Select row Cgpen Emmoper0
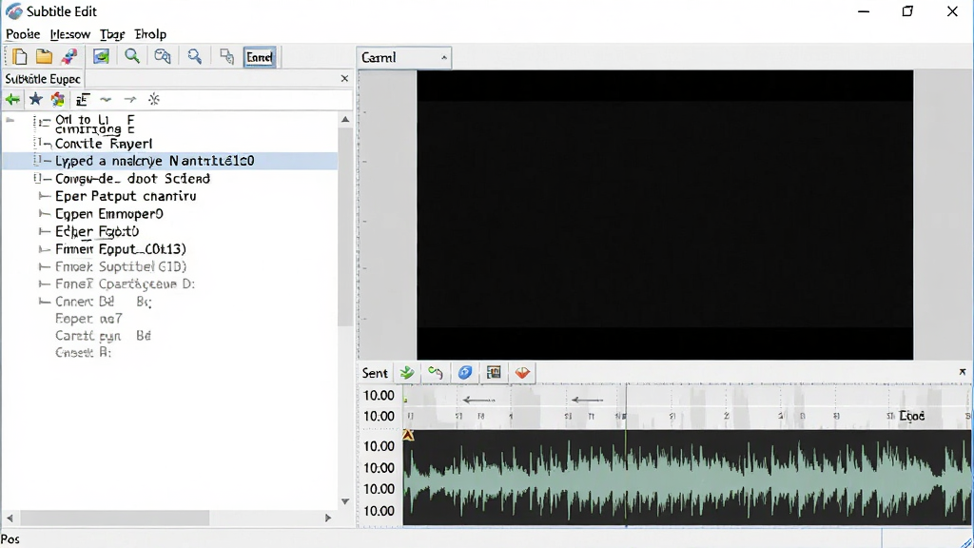The image size is (974, 548). click(109, 214)
